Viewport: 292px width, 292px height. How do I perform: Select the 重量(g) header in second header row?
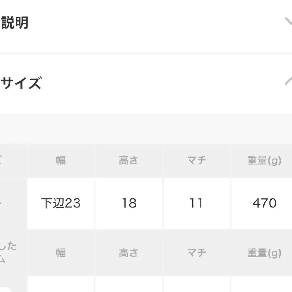[x=264, y=253]
